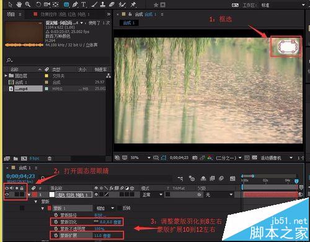Select the Hand tool
The width and height of the screenshot is (310, 242).
pyautogui.click(x=19, y=4)
